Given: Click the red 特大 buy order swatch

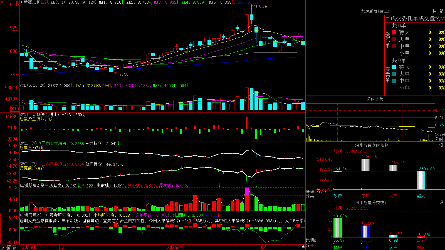Looking at the screenshot, I should pos(394,32).
